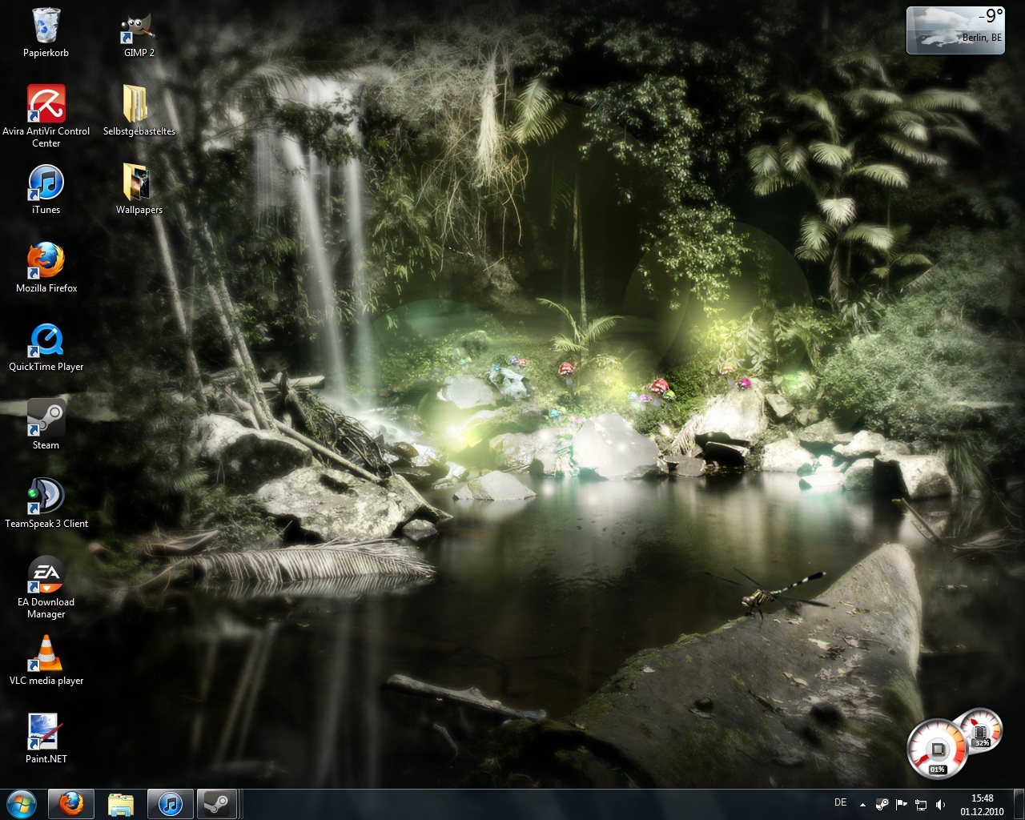Click the Avira AntiVir Control Center icon
The height and width of the screenshot is (820, 1025).
(x=46, y=104)
